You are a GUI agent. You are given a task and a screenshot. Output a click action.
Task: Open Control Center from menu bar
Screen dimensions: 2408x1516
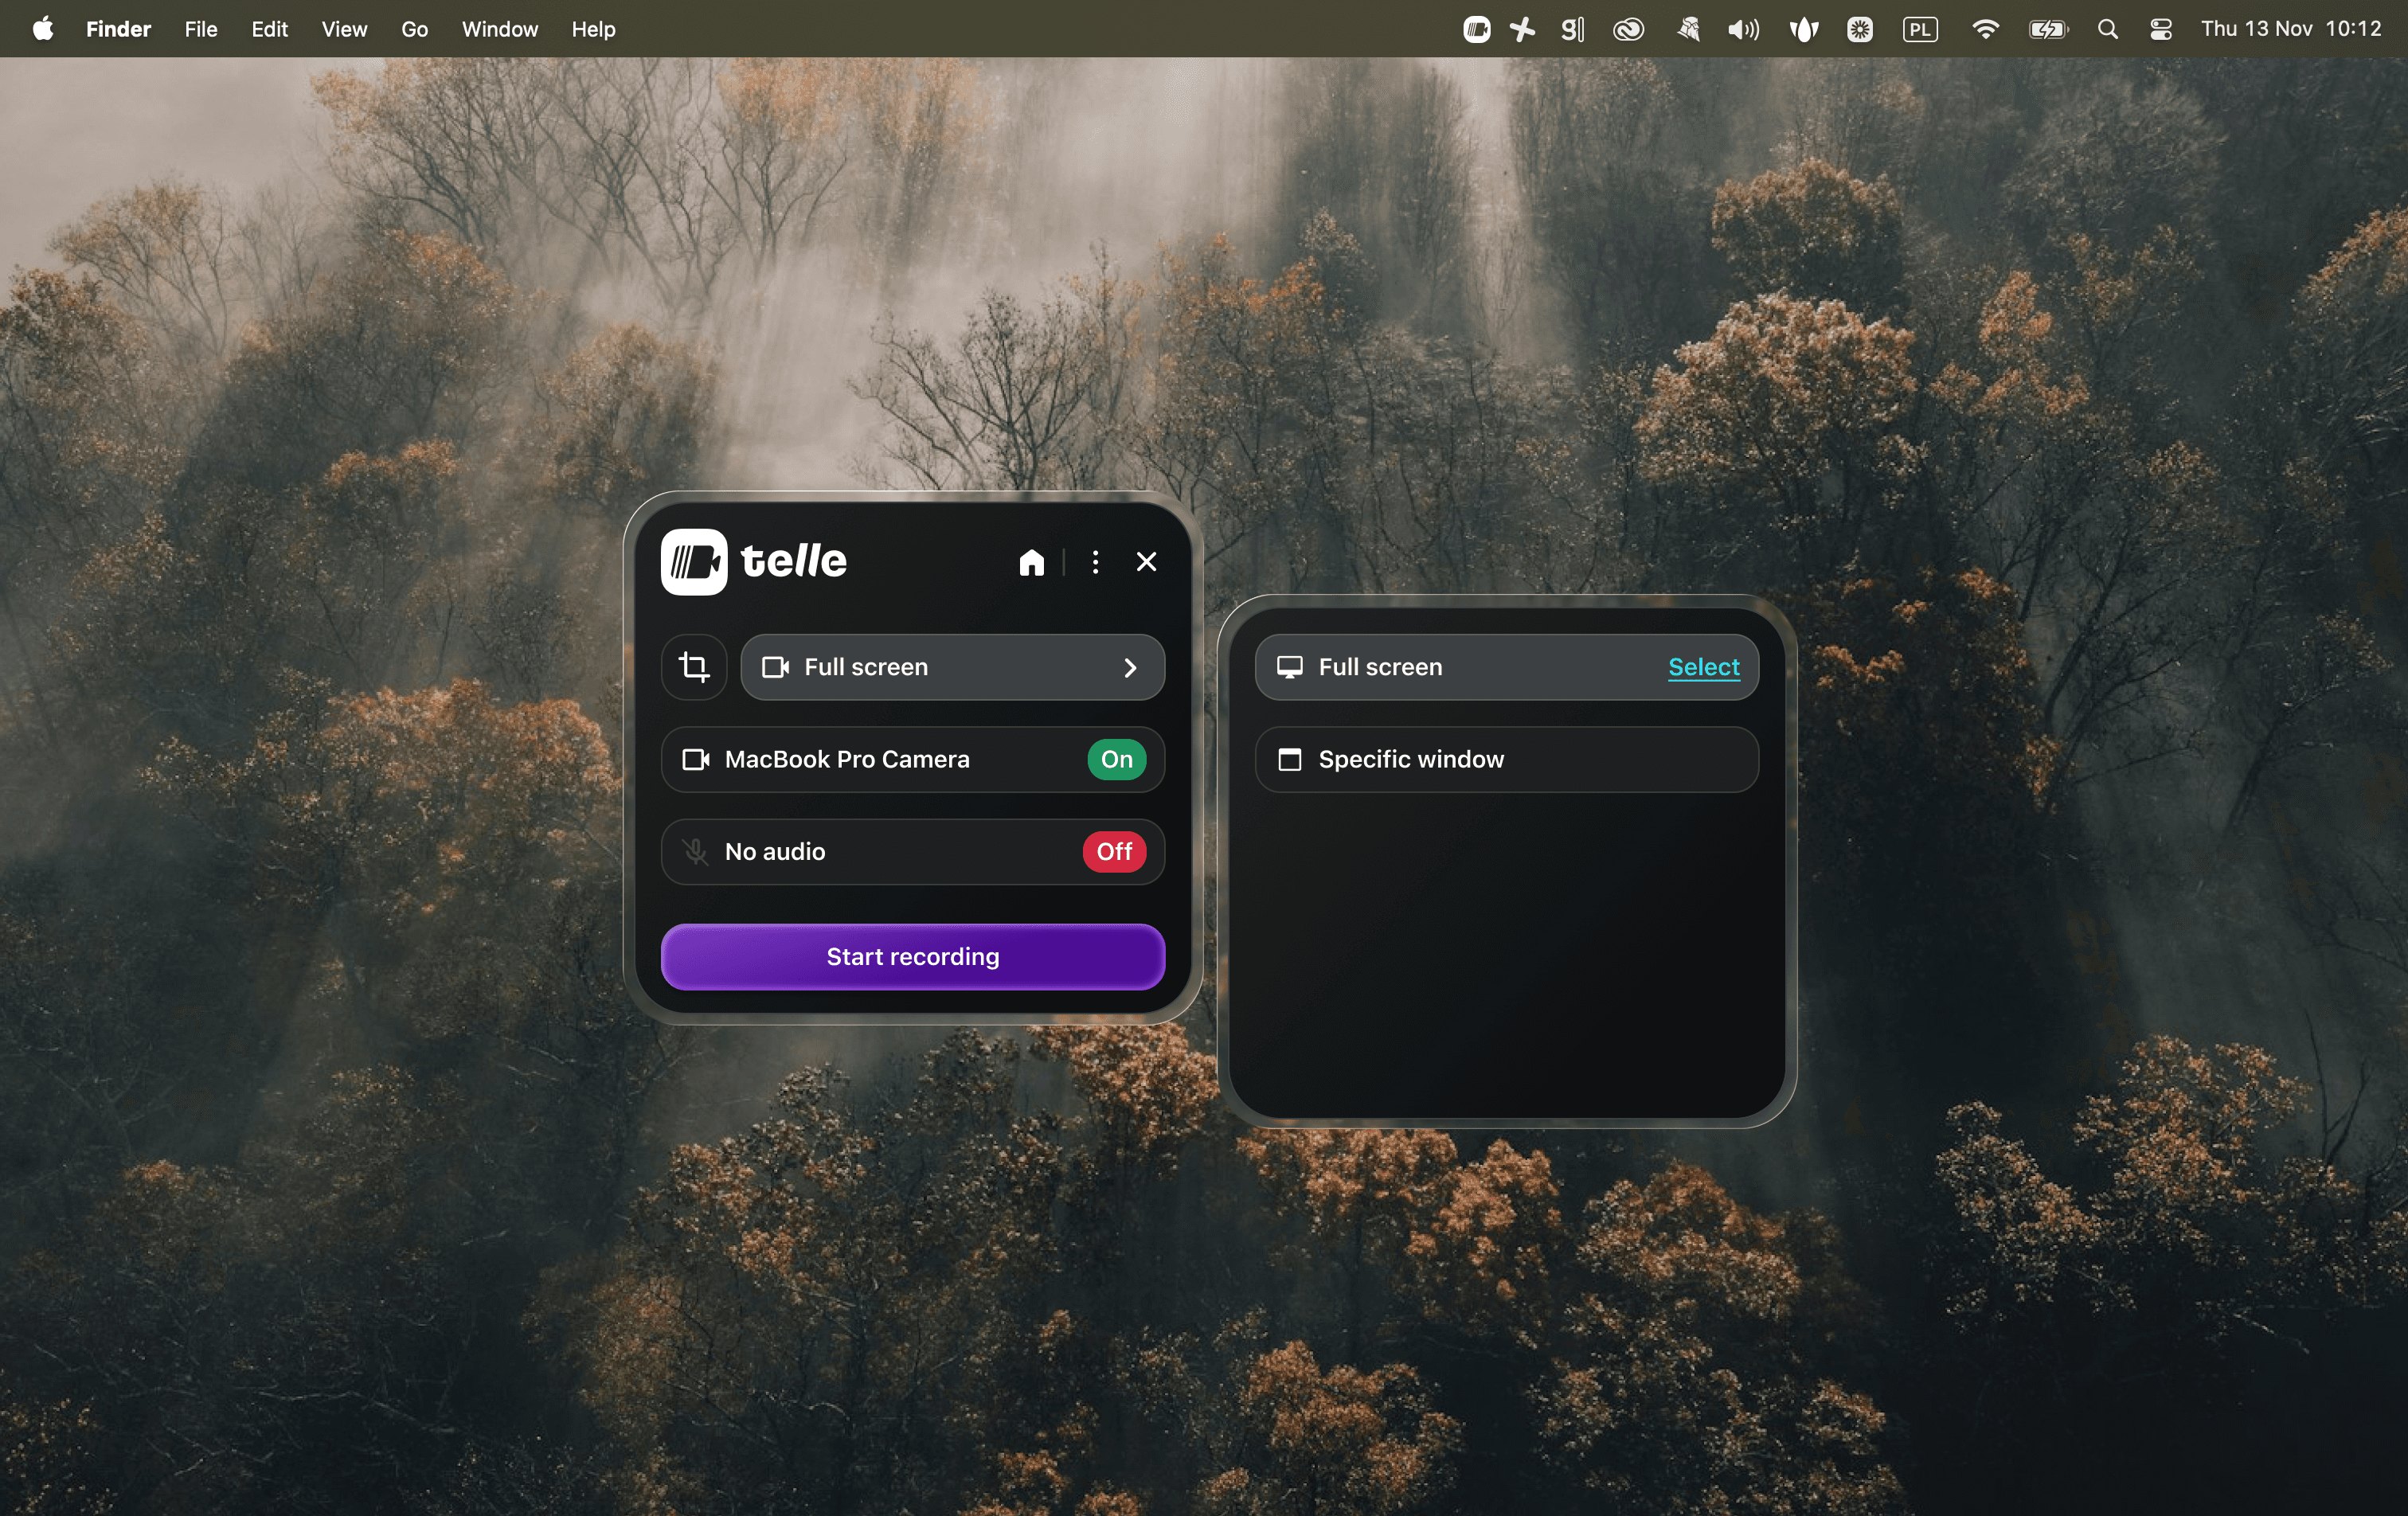click(2160, 29)
